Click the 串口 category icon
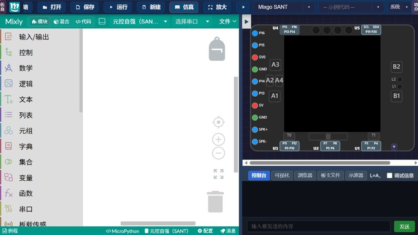 point(9,208)
